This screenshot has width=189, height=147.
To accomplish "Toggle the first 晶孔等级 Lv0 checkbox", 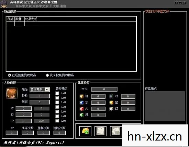I will pyautogui.click(x=57, y=93).
